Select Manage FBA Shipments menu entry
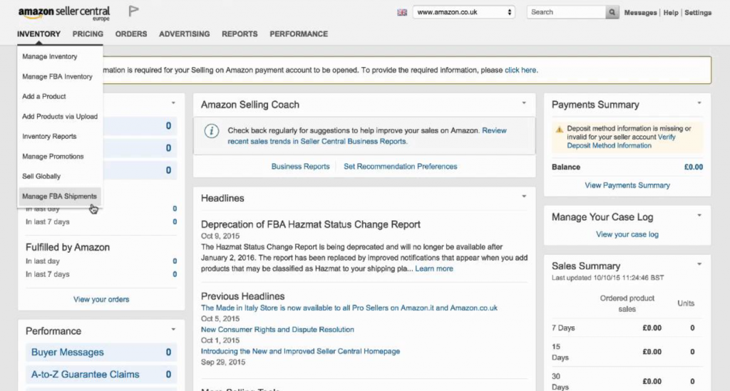The height and width of the screenshot is (391, 730). [60, 196]
